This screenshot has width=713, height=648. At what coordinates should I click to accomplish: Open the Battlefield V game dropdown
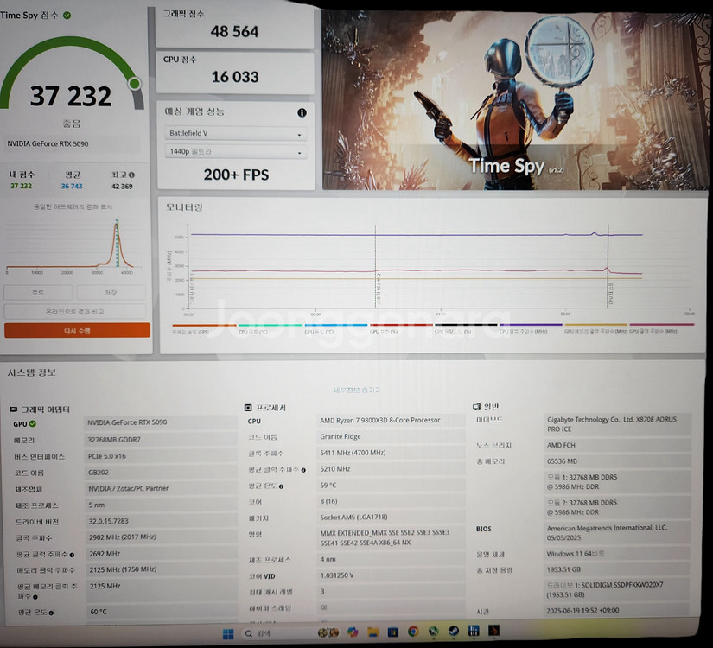(x=236, y=133)
